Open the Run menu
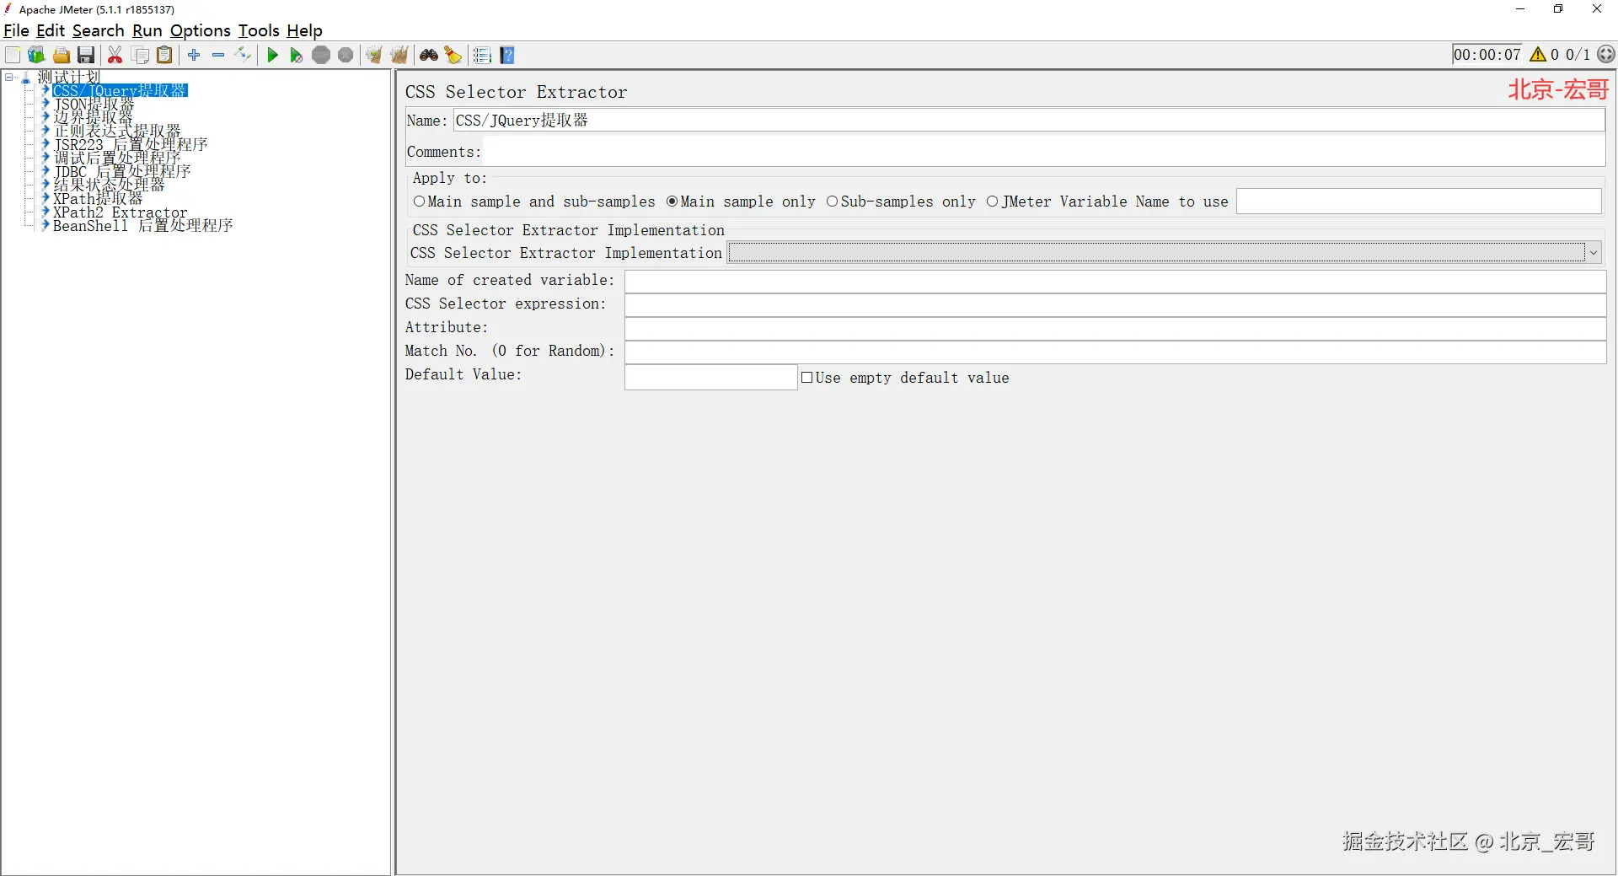 pyautogui.click(x=147, y=30)
